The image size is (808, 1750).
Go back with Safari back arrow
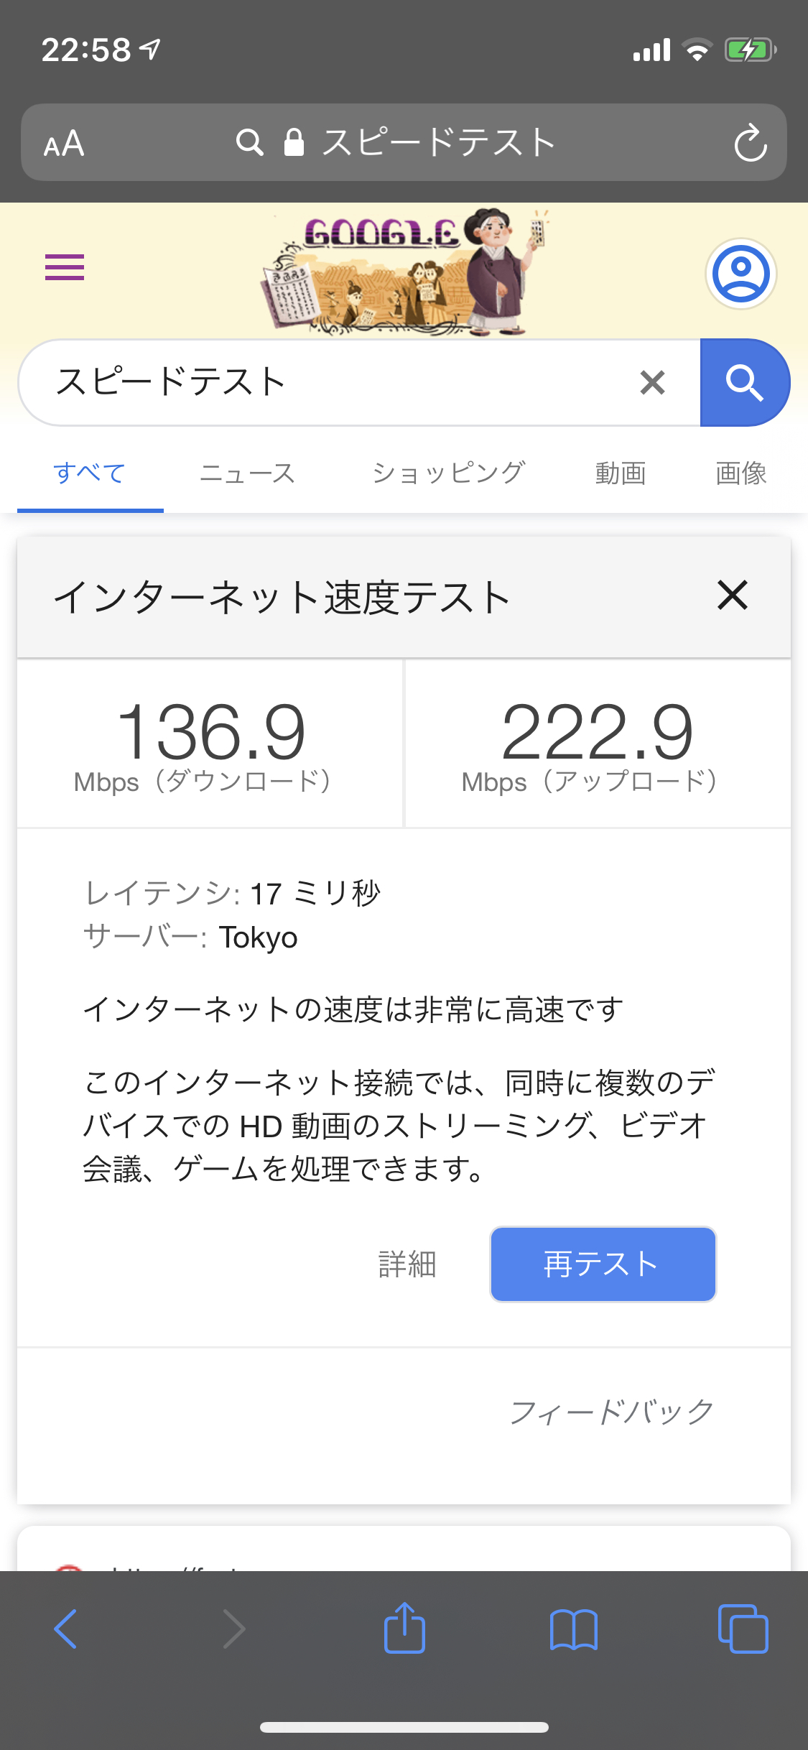[x=66, y=1629]
